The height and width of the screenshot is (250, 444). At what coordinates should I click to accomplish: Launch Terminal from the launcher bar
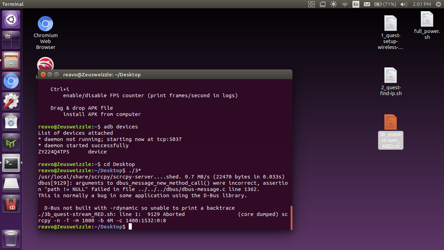pos(11,163)
